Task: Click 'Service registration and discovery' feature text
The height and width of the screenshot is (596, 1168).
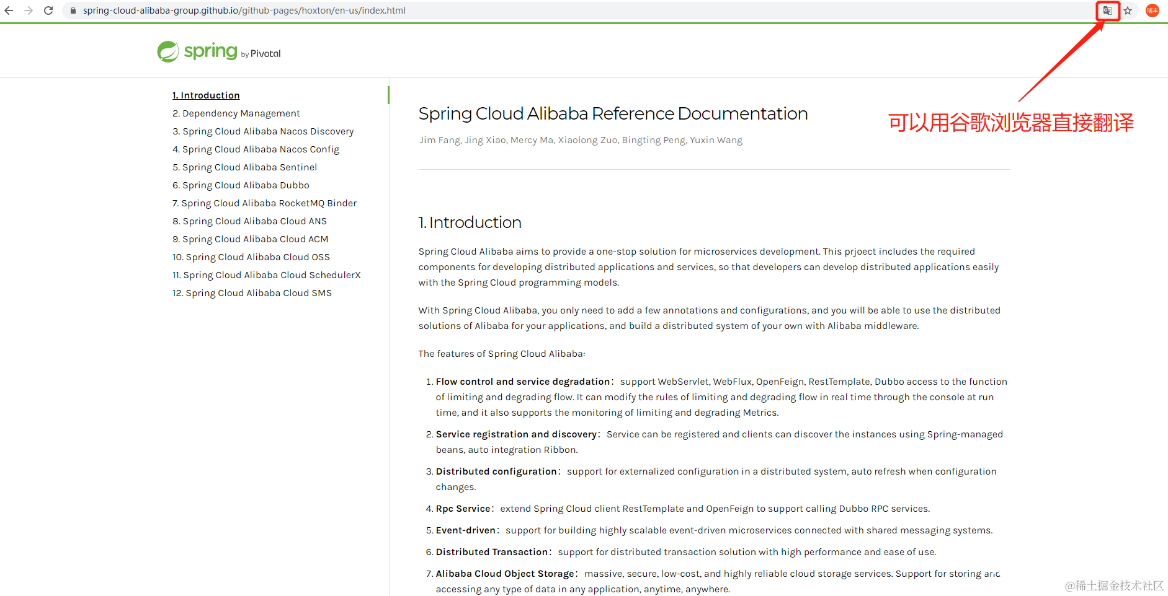Action: pos(516,434)
